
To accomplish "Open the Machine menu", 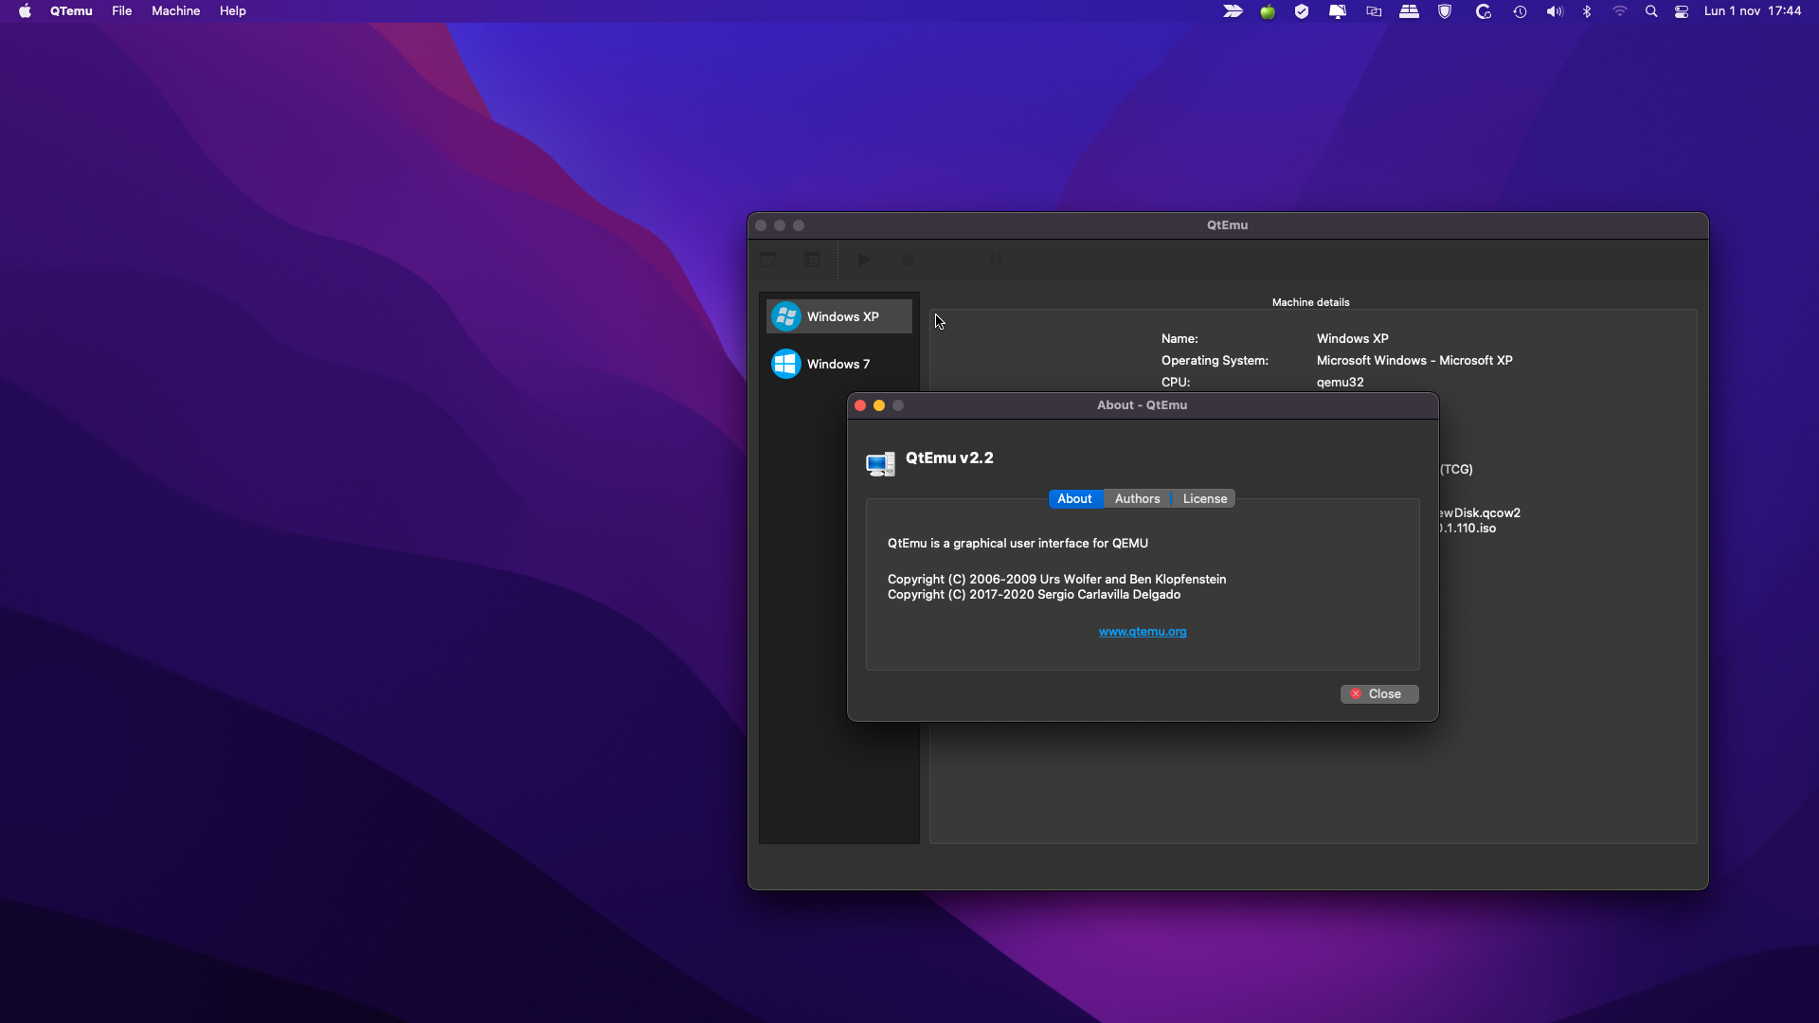I will (175, 11).
